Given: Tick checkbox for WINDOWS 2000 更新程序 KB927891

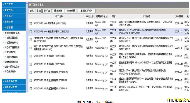Looking at the screenshot, I should [31, 23].
